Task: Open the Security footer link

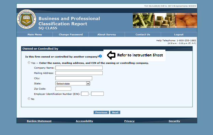Action: (174, 121)
